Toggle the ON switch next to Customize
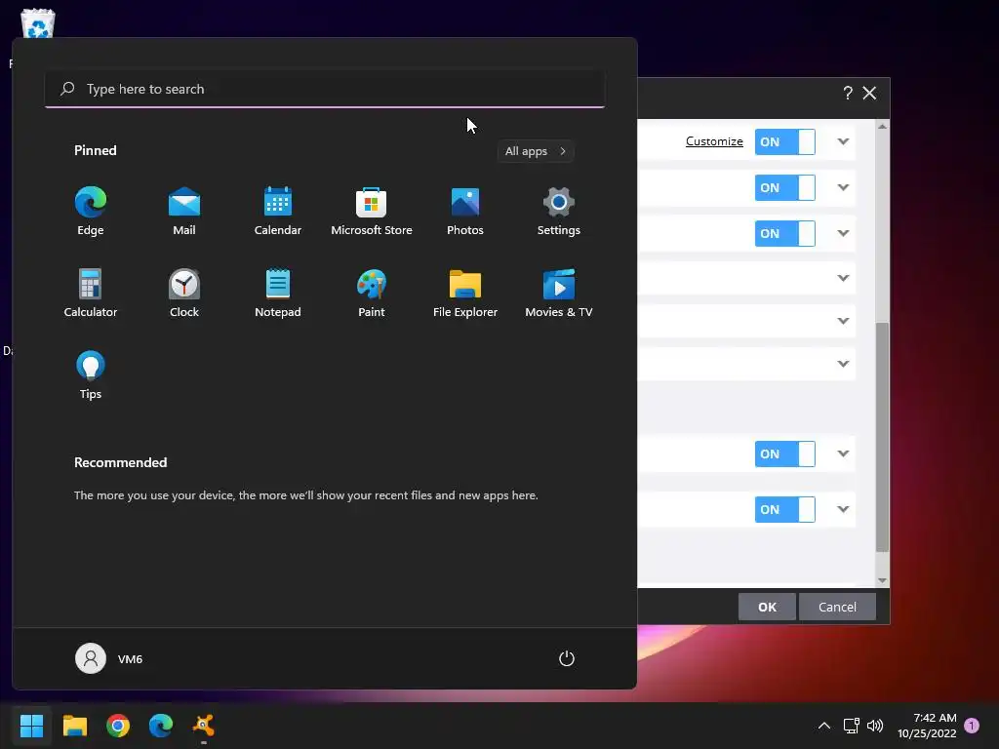999x749 pixels. [x=785, y=142]
